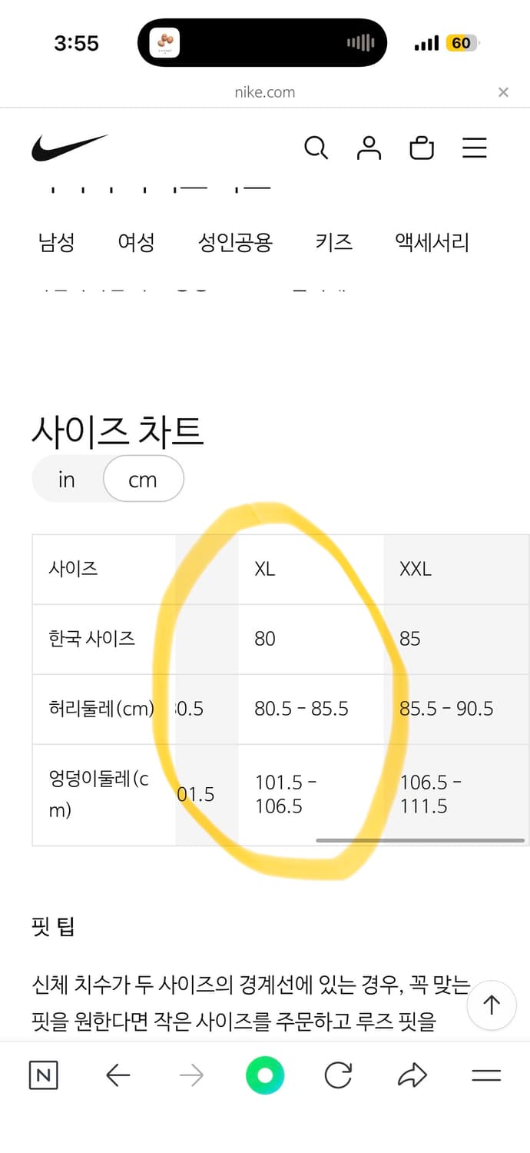Close the nike.com browser view
The image size is (530, 1153).
[503, 92]
